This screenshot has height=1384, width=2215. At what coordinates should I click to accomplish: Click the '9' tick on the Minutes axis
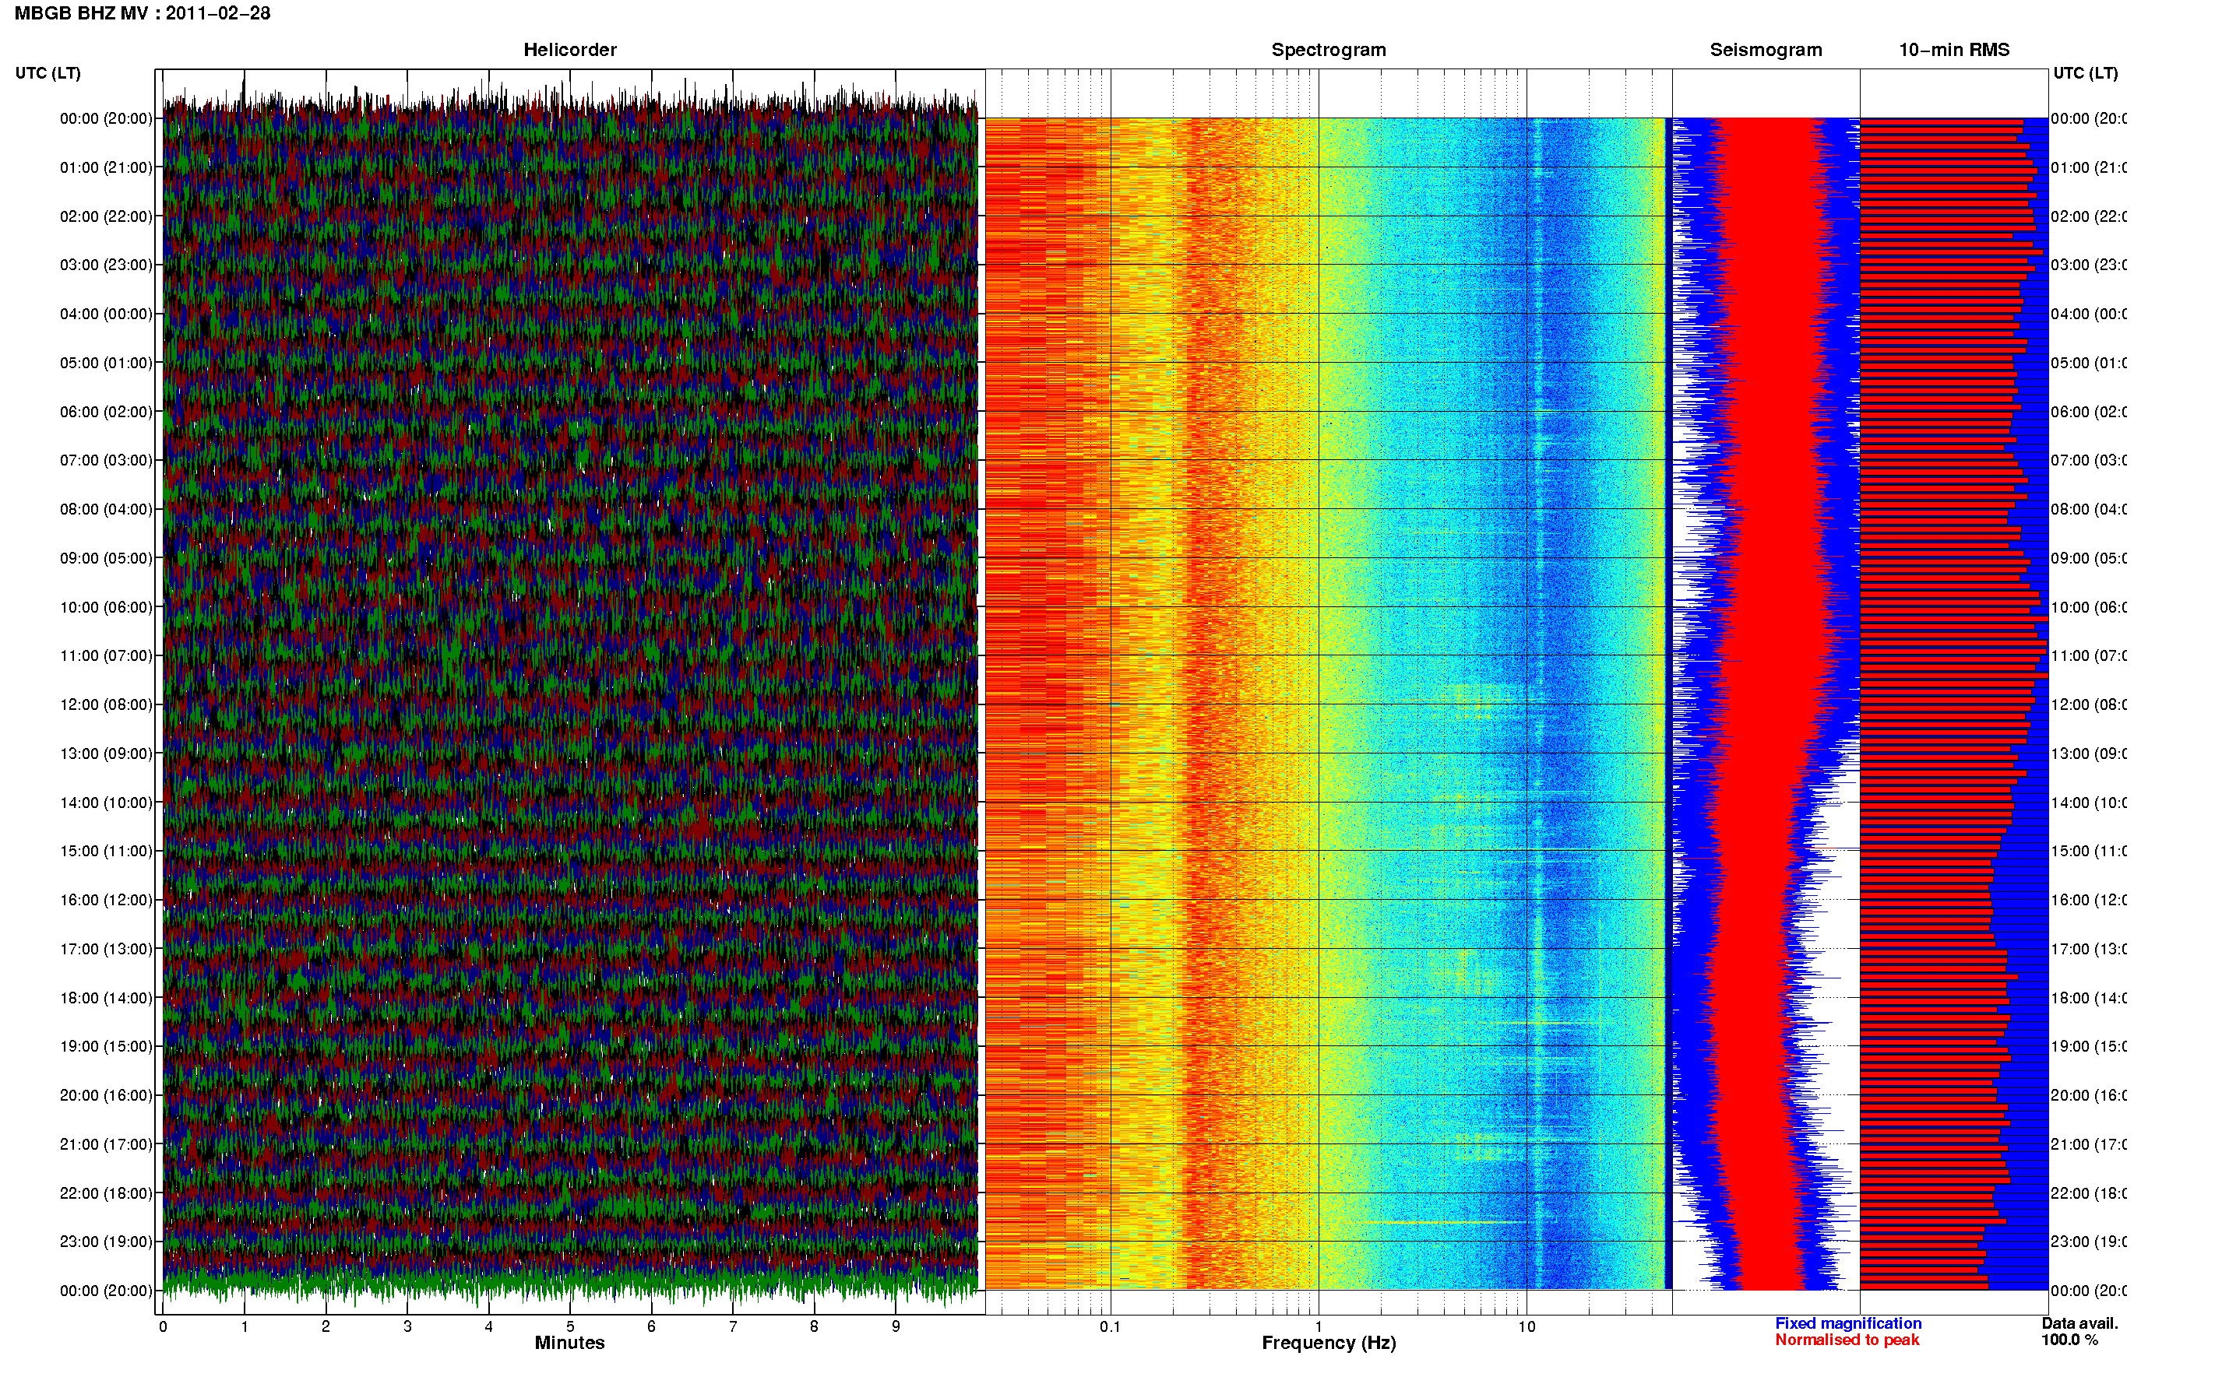[896, 1326]
